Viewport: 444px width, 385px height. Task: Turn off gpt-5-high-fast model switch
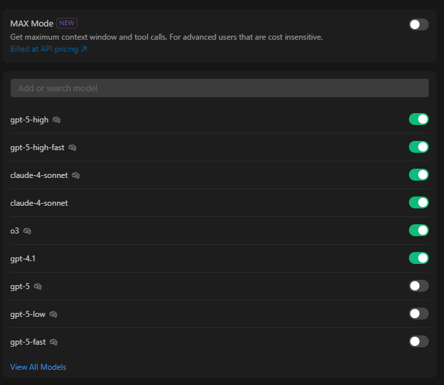[418, 147]
